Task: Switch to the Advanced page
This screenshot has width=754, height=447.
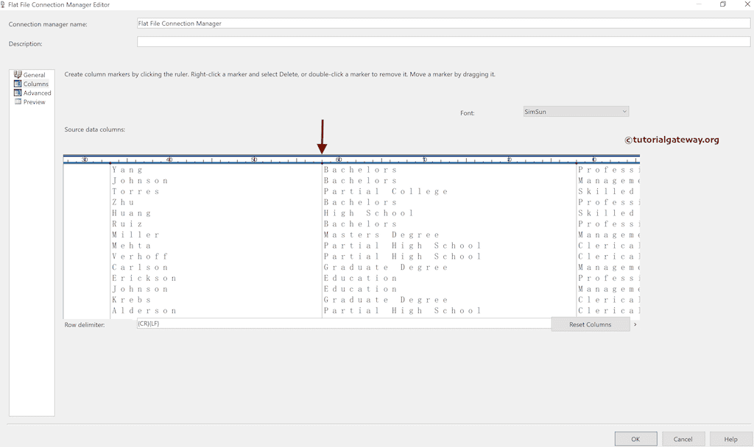Action: point(37,93)
